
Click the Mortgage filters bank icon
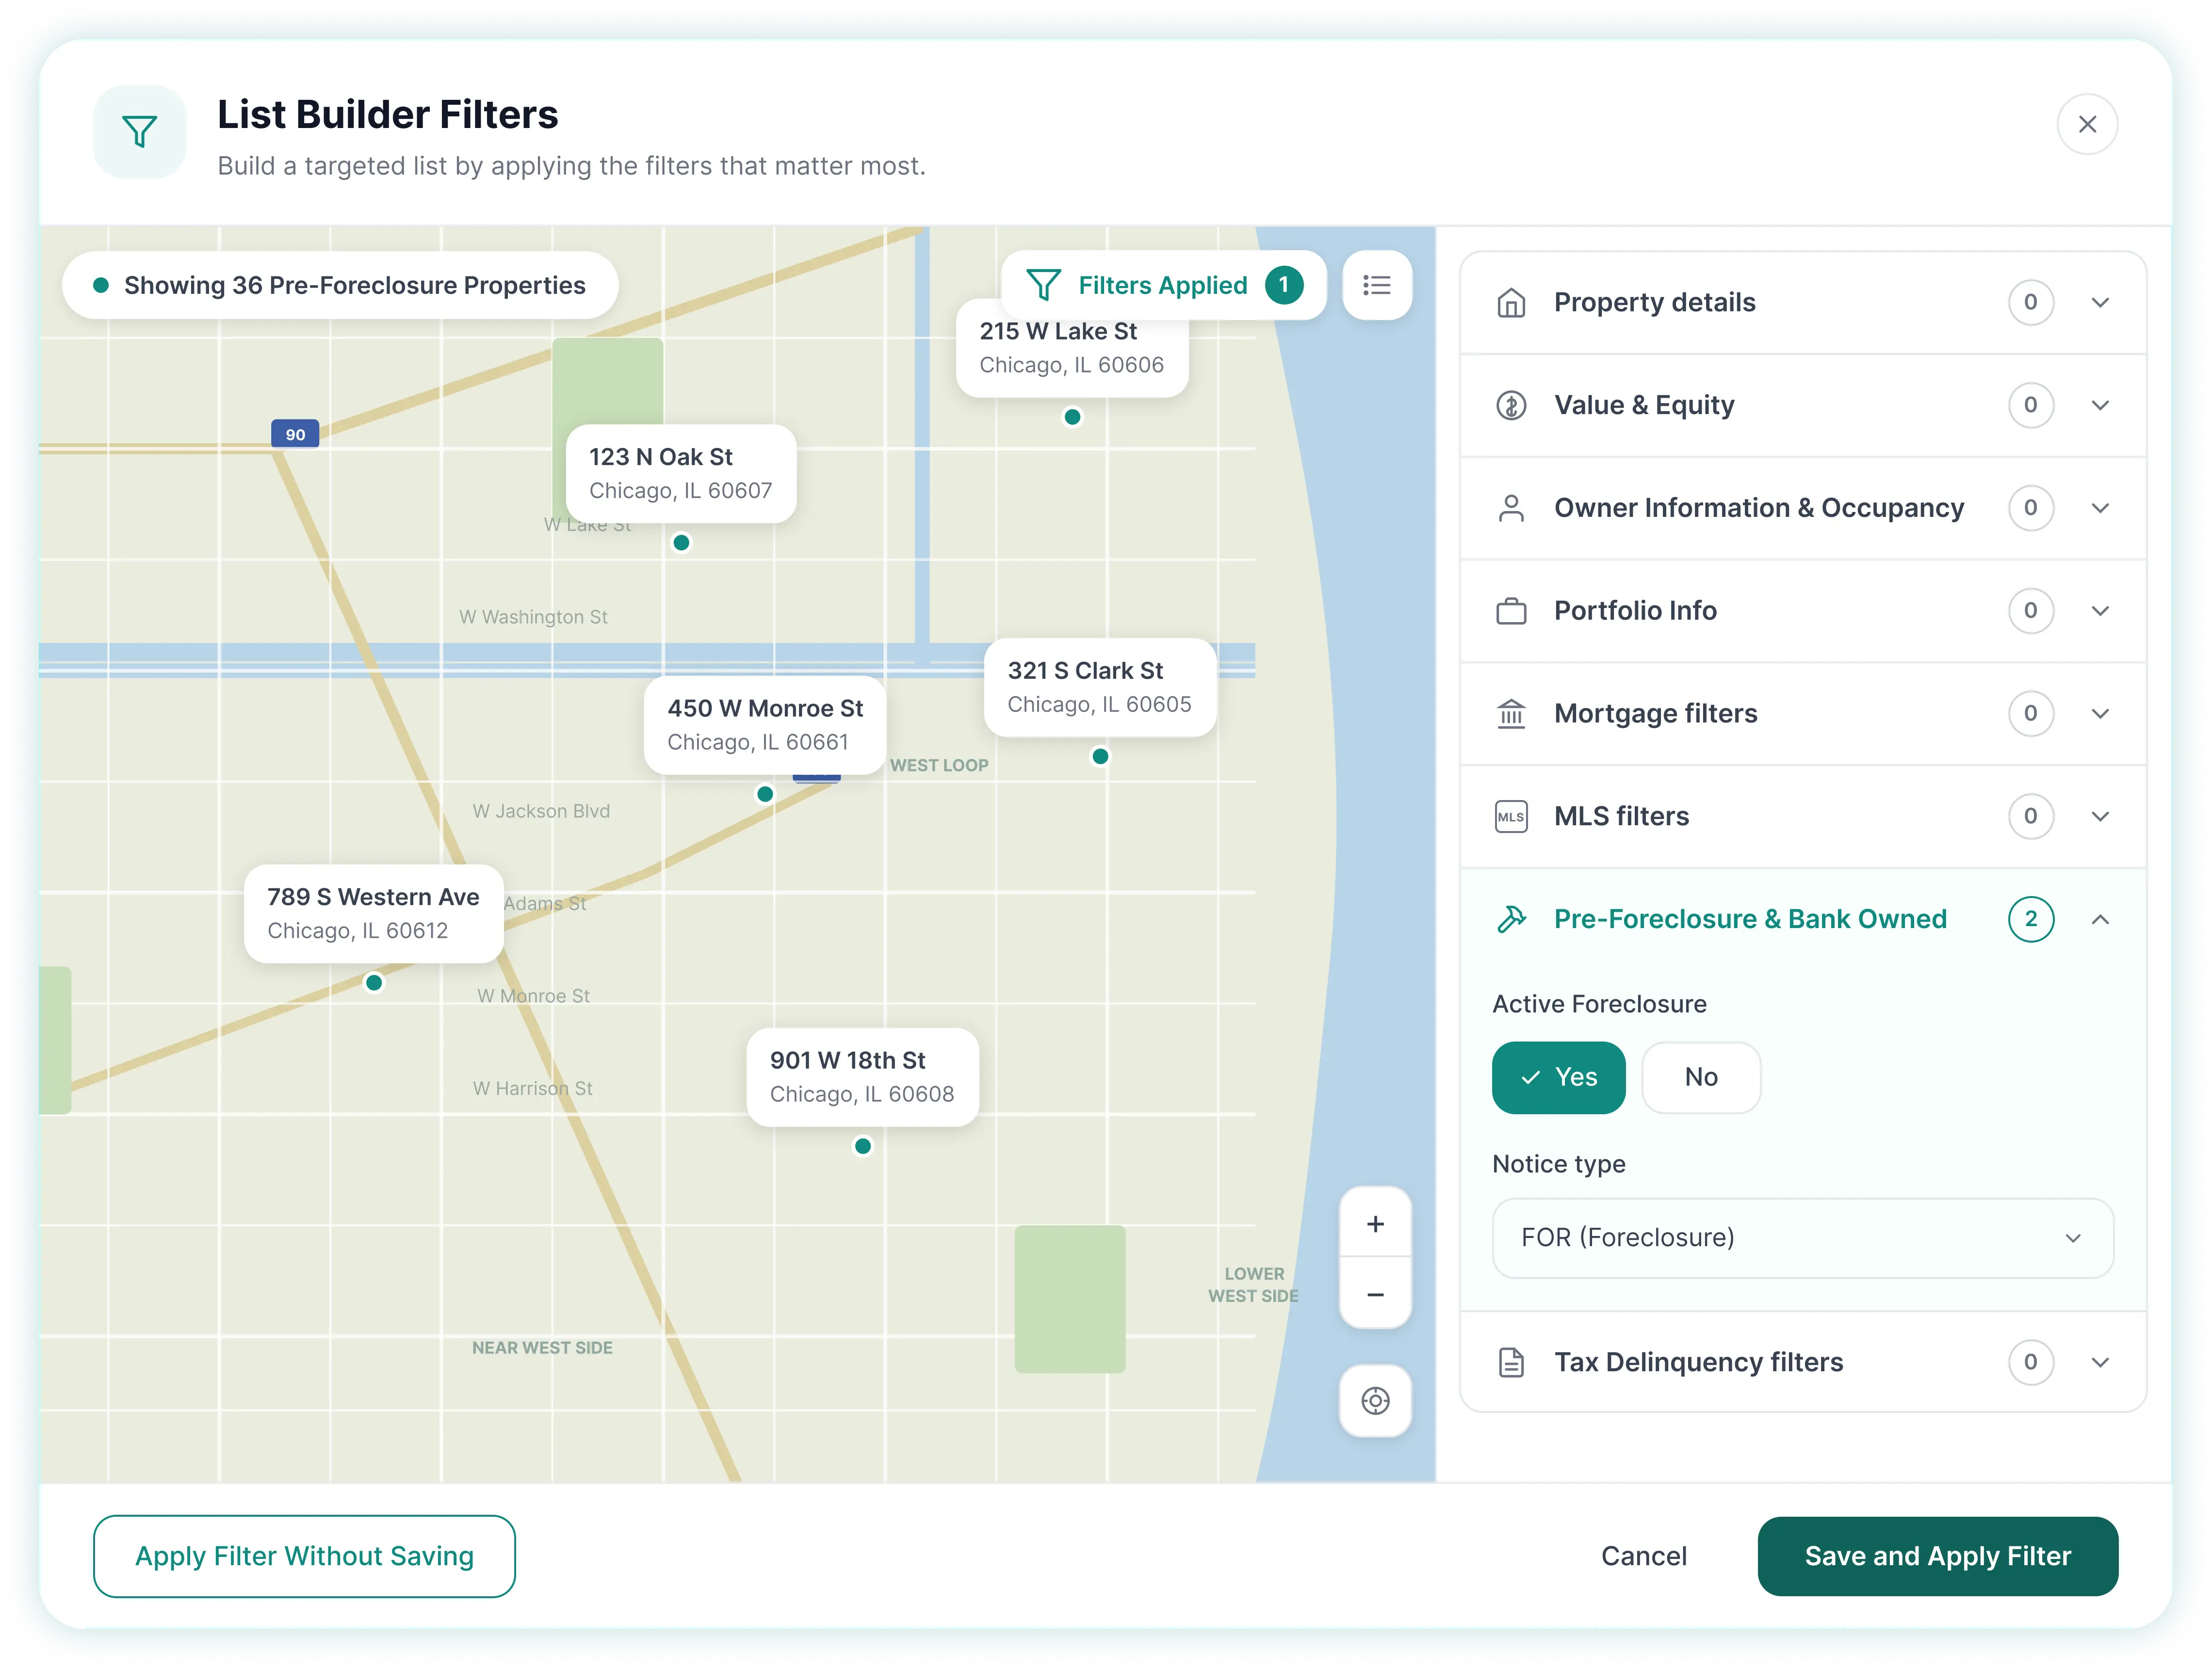coord(1510,714)
